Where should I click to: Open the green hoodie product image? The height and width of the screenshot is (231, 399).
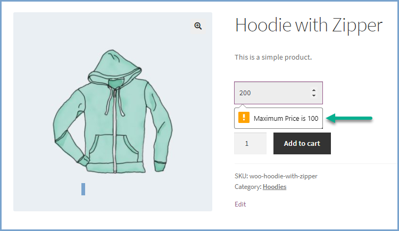coord(113,112)
